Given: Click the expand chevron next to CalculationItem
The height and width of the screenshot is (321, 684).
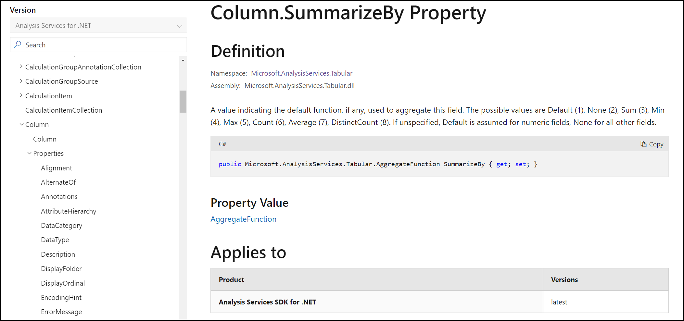Looking at the screenshot, I should click(21, 95).
